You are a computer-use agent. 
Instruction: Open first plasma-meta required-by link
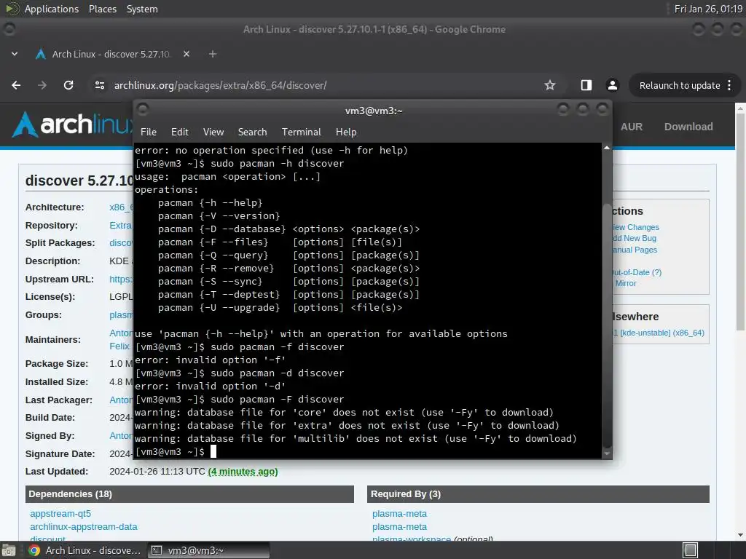coord(400,514)
